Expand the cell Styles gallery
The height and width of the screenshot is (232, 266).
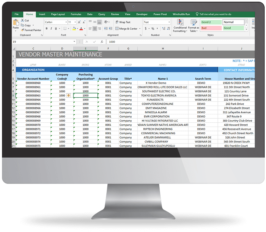[x=246, y=30]
